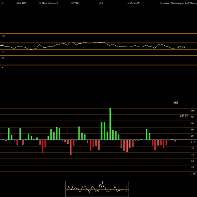Click the overlapping value label near the 80 gridline
This screenshot has height=197, width=197.
[184, 116]
